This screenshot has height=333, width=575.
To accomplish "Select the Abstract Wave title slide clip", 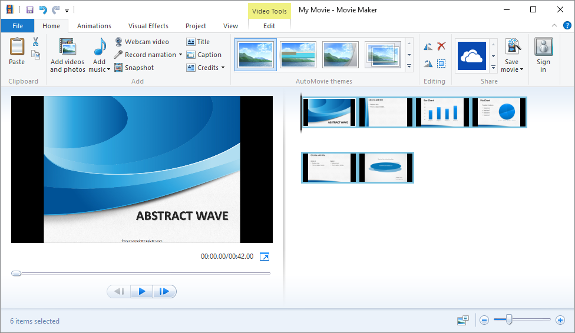I will coord(329,112).
